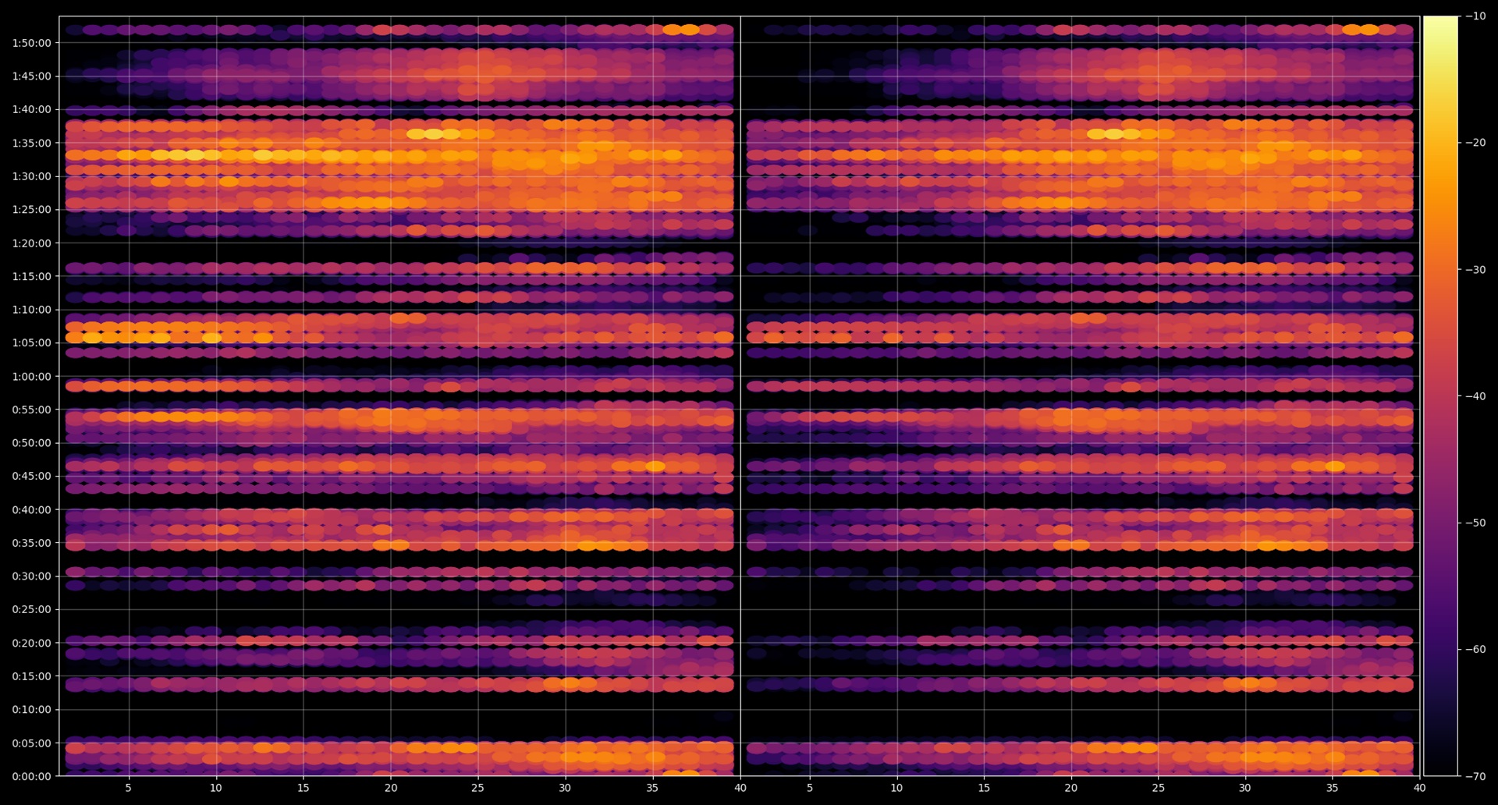Image resolution: width=1498 pixels, height=805 pixels.
Task: Click x-axis tick 40 between the two heatmaps
Action: pos(740,788)
